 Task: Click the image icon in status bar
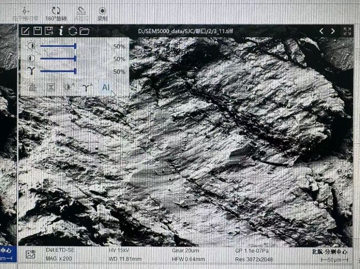(31, 254)
